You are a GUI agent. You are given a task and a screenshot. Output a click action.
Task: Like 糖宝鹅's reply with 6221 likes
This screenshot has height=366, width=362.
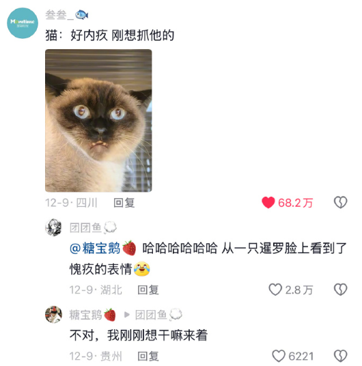[279, 356]
